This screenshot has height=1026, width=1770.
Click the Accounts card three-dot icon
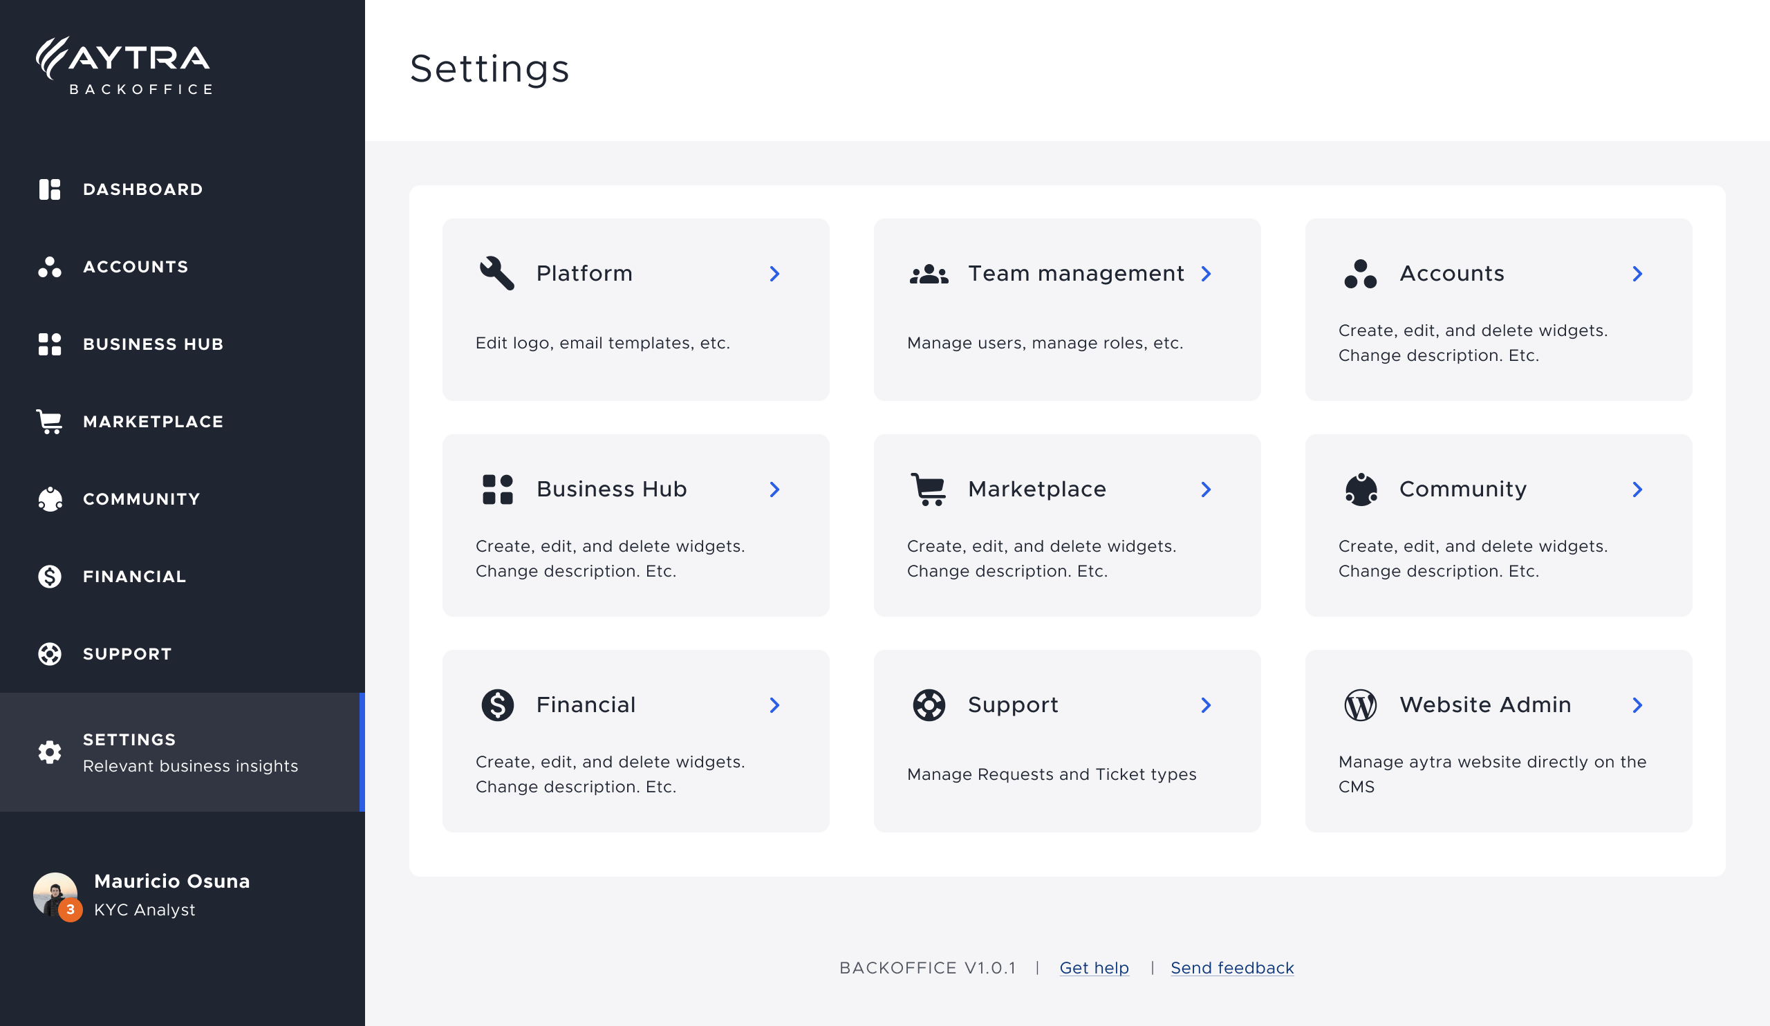click(1361, 274)
